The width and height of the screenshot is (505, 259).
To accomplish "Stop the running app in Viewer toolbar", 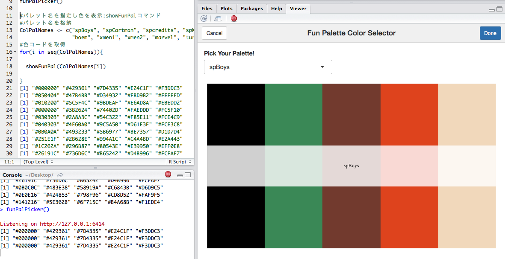I will click(x=234, y=19).
